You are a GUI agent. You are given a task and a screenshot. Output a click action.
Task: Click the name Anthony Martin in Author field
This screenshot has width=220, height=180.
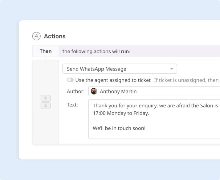pyautogui.click(x=118, y=91)
